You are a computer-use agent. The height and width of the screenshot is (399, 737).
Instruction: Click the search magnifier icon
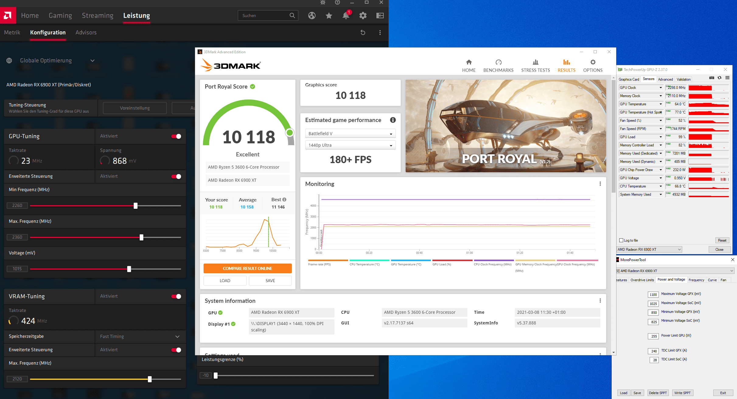click(x=292, y=16)
